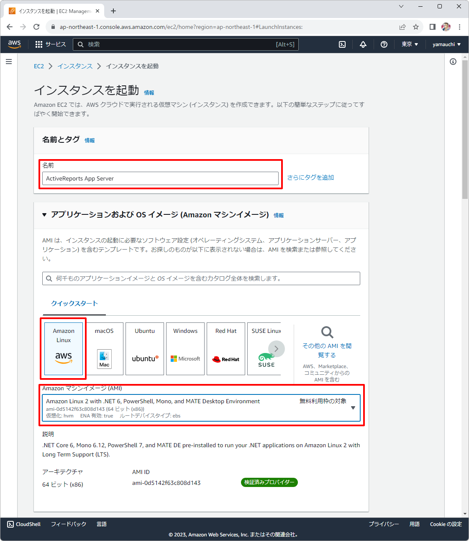Reload the current page
Screen dimensions: 469x541
[36, 27]
